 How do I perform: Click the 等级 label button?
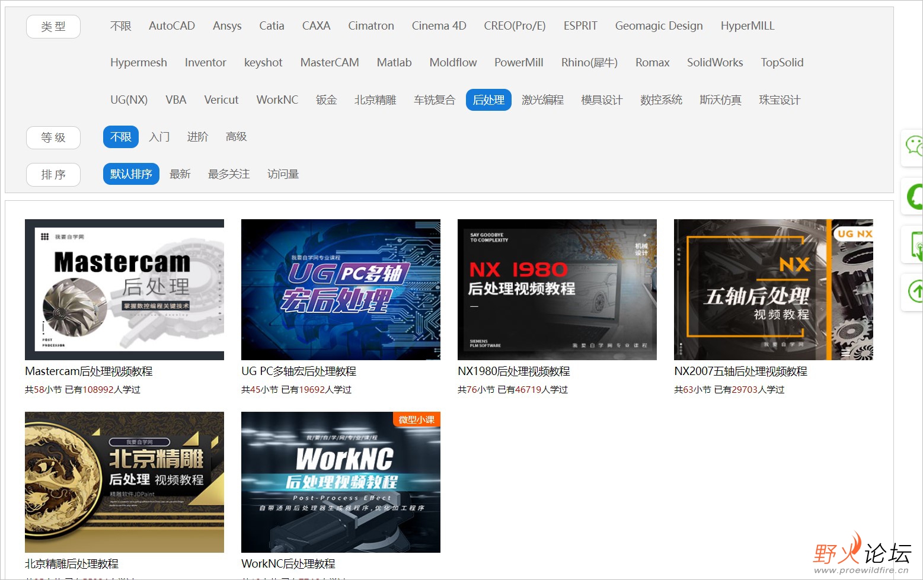point(53,137)
